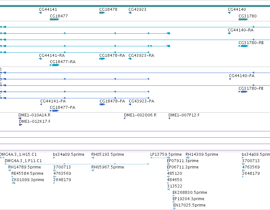Viewport: 270px width, 210px height.
Task: Click the 484650 feature label
Action: pos(175,180)
